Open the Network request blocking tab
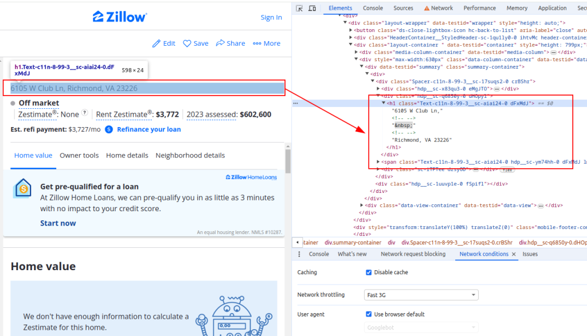 pyautogui.click(x=413, y=254)
